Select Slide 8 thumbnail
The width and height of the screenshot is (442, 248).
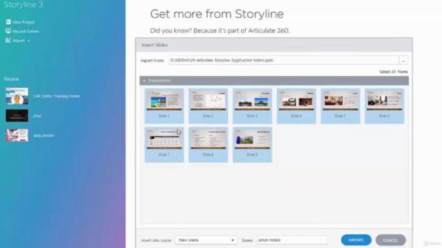[x=208, y=145]
